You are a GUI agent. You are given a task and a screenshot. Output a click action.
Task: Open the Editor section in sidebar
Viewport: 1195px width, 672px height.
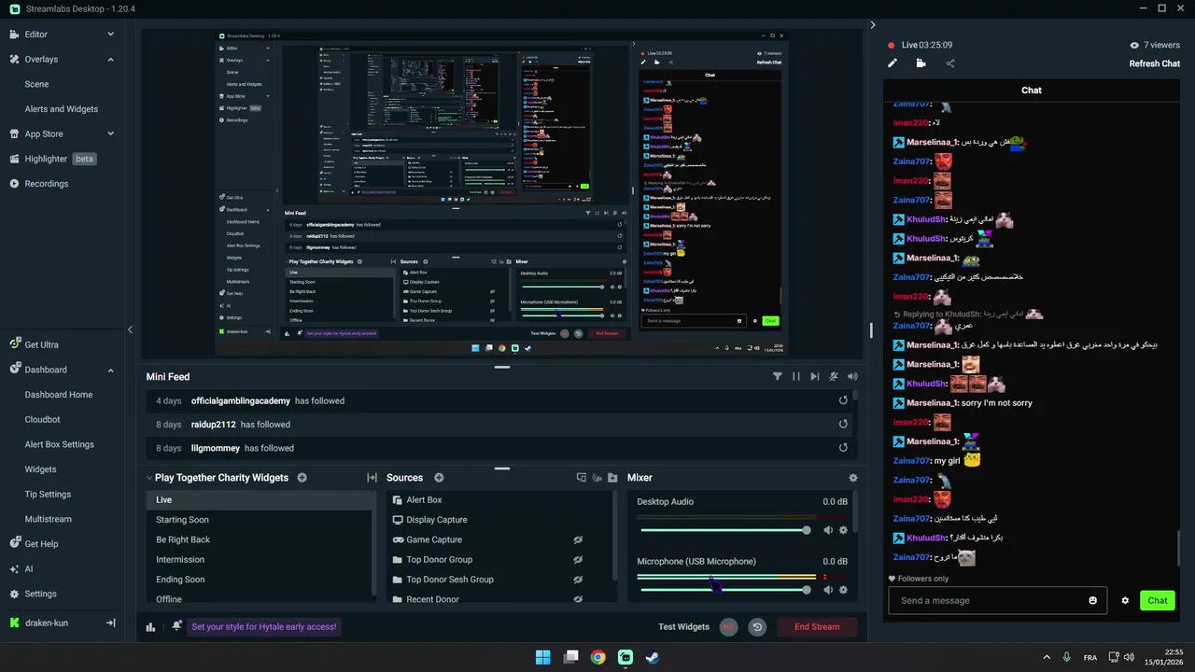tap(35, 35)
